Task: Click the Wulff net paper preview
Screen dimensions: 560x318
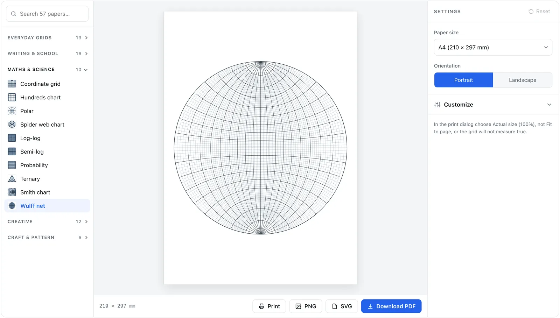Action: (260, 148)
